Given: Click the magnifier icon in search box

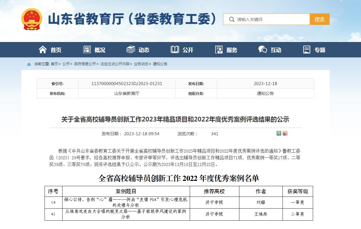Looking at the screenshot, I should click(x=232, y=19).
